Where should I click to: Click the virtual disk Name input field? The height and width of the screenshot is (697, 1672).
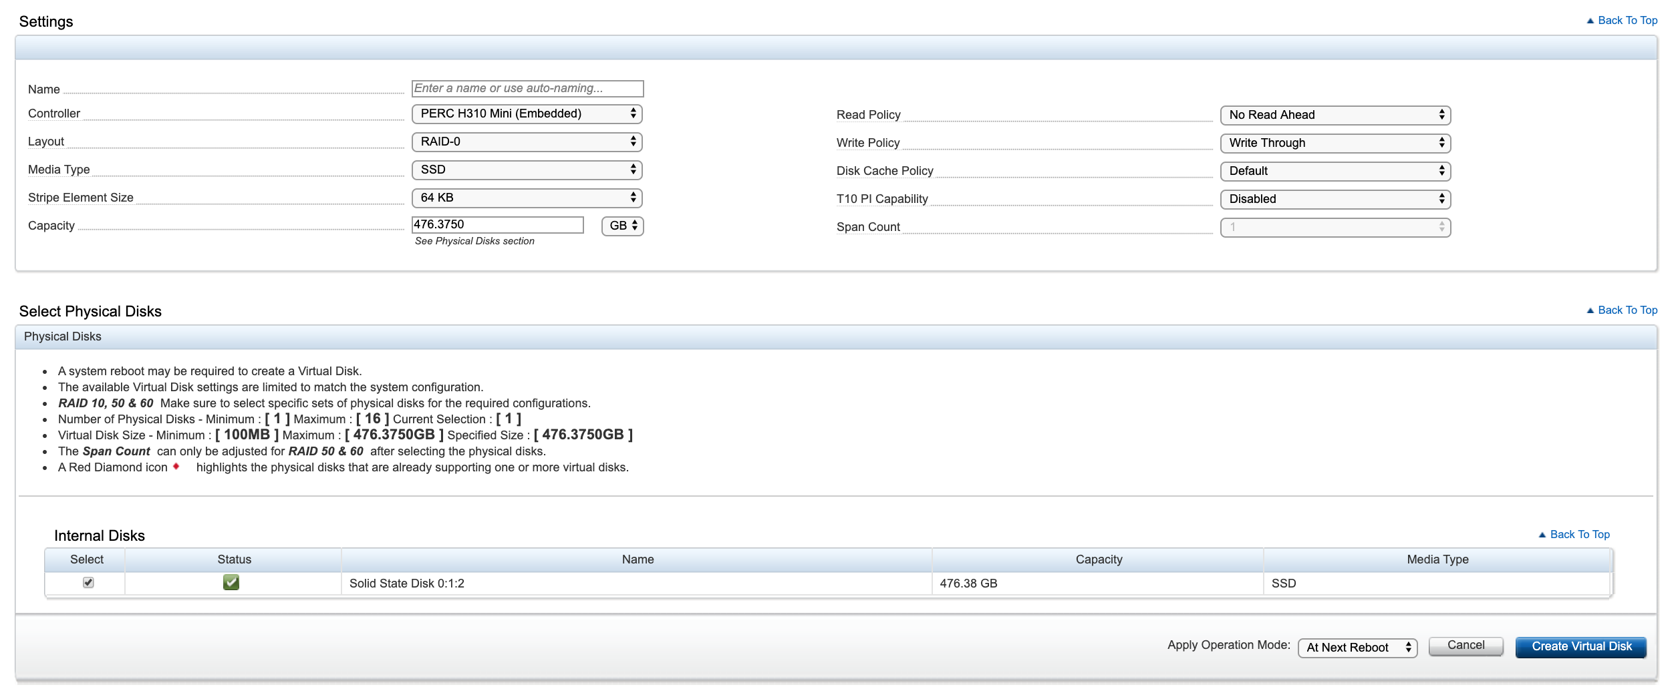click(527, 89)
